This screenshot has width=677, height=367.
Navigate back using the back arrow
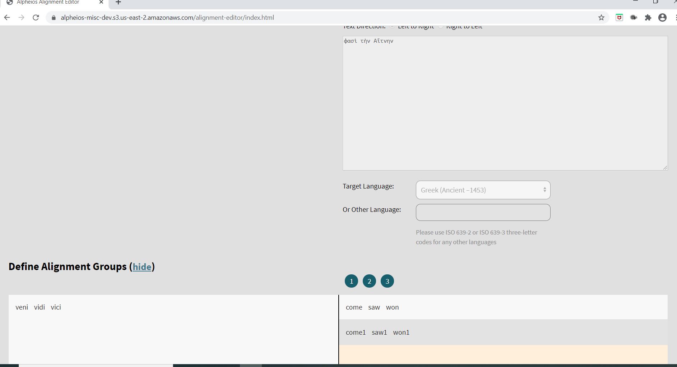click(7, 17)
